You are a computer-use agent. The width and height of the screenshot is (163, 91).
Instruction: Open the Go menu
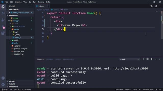tap(30, 2)
